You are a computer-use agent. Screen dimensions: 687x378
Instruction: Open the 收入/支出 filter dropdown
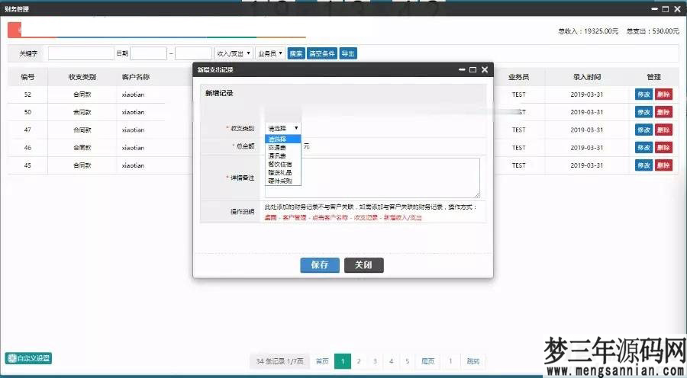click(x=234, y=53)
